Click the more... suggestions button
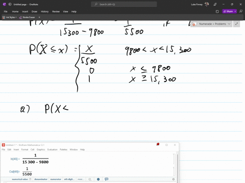Image resolution: width=245 pixels, height=183 pixels. (x=81, y=179)
